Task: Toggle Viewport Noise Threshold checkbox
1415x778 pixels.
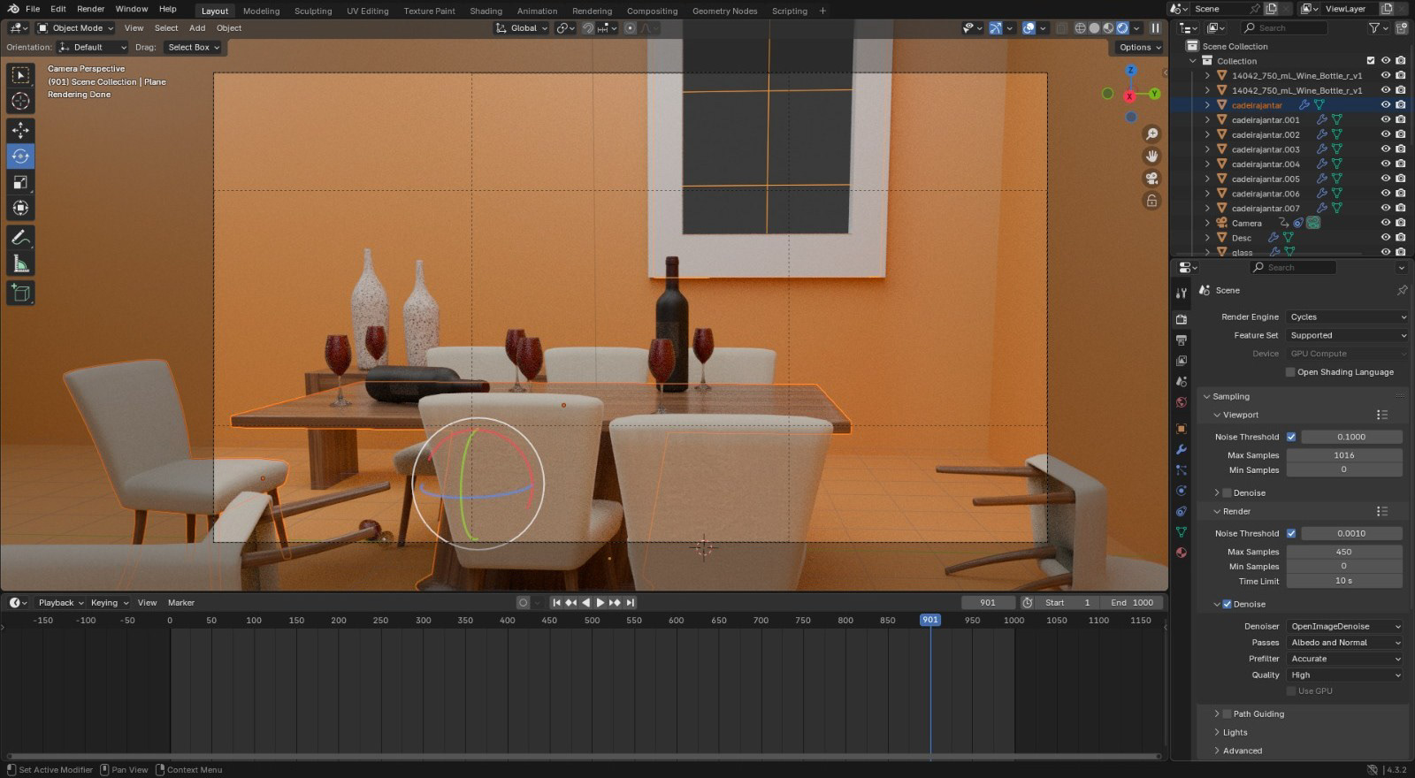Action: pos(1291,437)
